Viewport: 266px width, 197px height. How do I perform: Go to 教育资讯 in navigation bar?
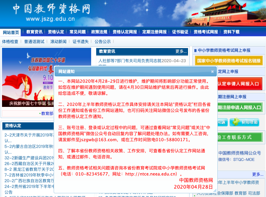(x=34, y=32)
